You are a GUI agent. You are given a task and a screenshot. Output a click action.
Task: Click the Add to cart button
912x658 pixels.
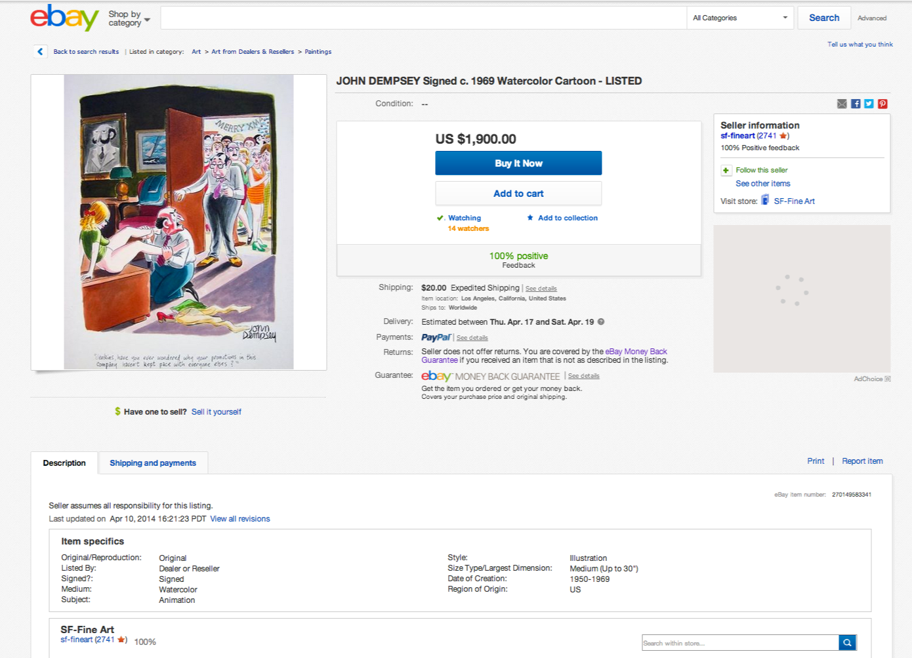tap(518, 194)
